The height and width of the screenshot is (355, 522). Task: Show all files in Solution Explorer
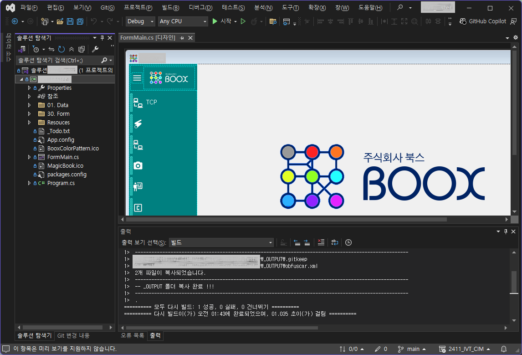pyautogui.click(x=81, y=49)
